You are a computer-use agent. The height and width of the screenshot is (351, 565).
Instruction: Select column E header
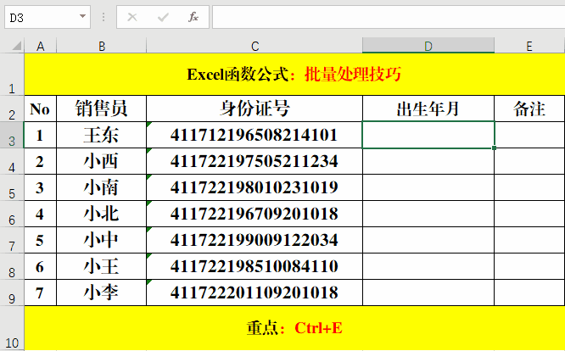(529, 46)
